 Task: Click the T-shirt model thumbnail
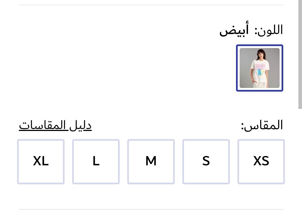259,68
